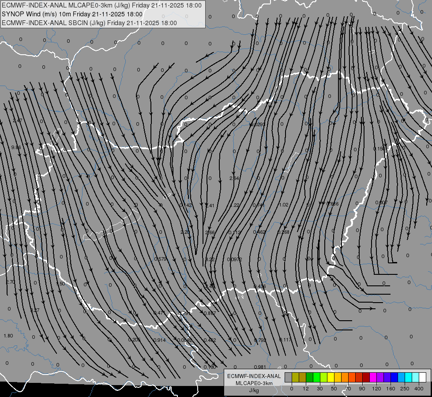Screen dimensions: 432x397
Task: Click the map value '3.27'
Action: tap(35, 310)
